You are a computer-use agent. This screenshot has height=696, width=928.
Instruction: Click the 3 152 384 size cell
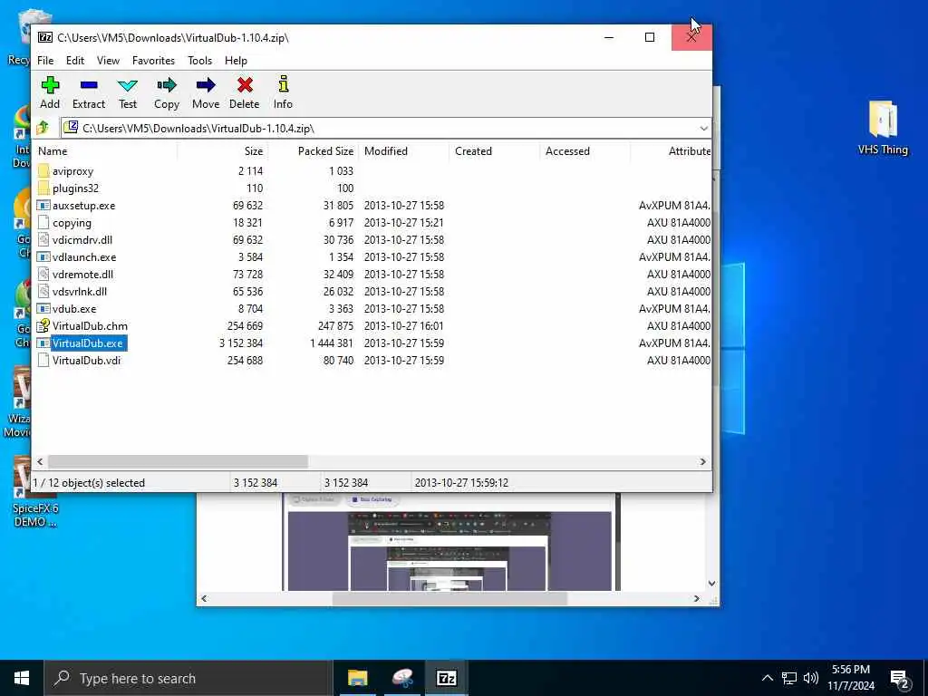point(241,343)
